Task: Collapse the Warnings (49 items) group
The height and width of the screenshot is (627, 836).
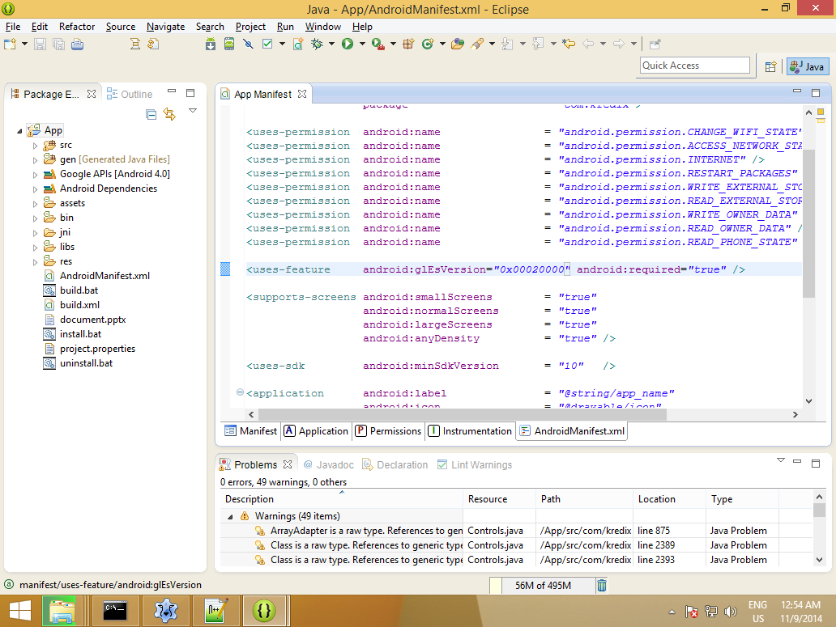Action: click(x=230, y=516)
